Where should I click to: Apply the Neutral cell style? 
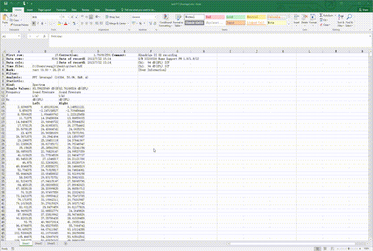256,17
